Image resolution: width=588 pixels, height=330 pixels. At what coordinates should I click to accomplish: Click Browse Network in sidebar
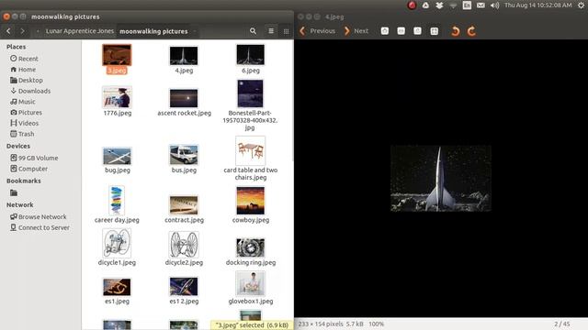39,217
